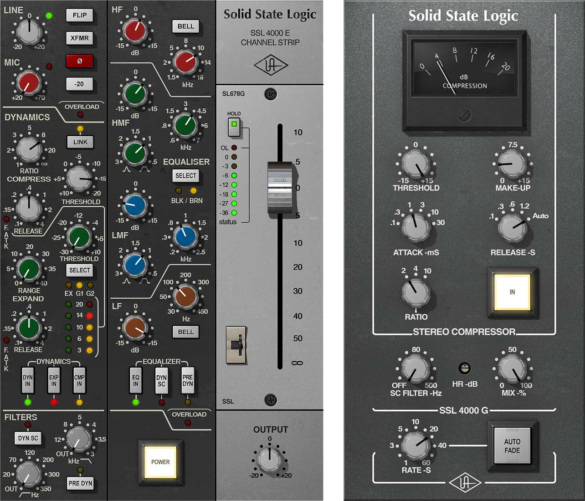Click the low-pass filter kHz knob
The width and height of the screenshot is (585, 501).
79,439
